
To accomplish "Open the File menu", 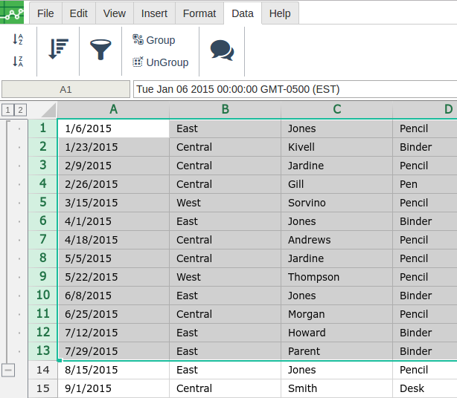I will click(x=45, y=13).
